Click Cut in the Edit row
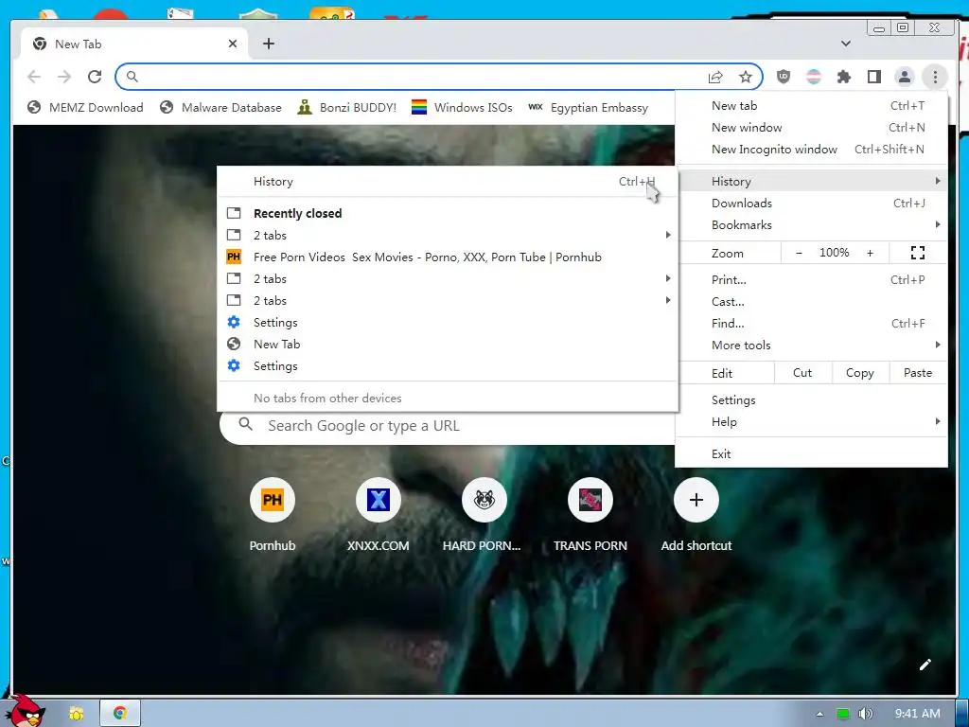Screen dimensions: 969x727 (x=802, y=373)
